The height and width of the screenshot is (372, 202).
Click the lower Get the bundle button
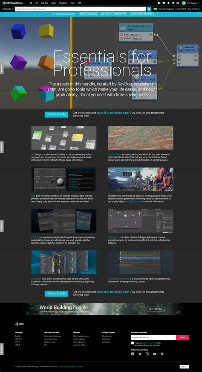[x=56, y=293]
